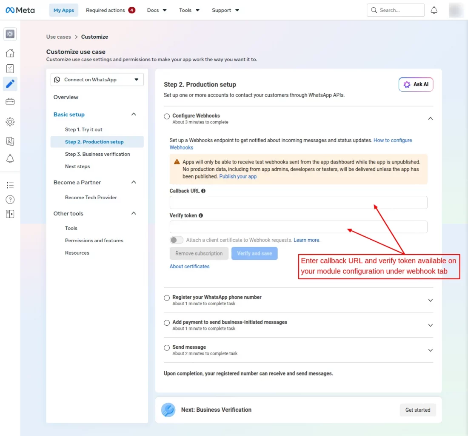Collapse the Basic setup section

point(134,114)
